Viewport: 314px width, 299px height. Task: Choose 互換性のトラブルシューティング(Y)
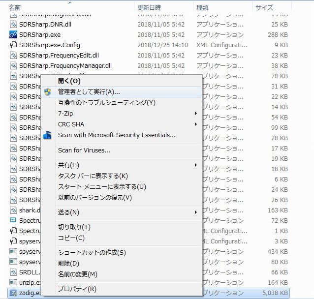122,103
